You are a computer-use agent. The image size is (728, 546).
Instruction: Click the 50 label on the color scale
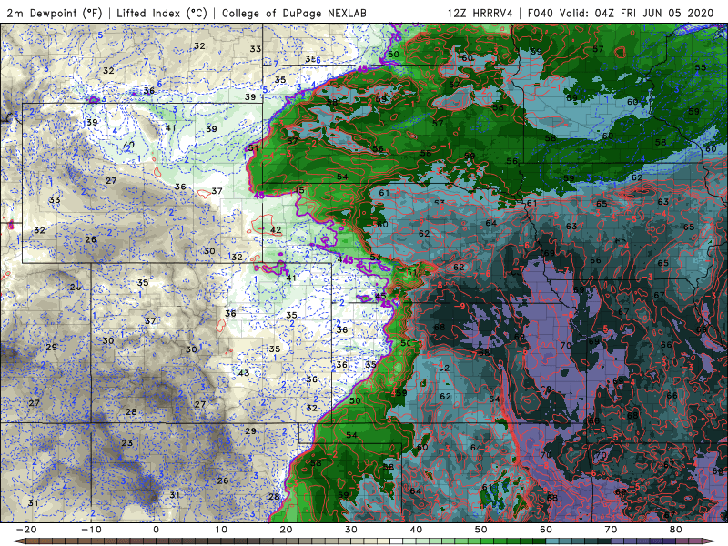[x=481, y=530]
